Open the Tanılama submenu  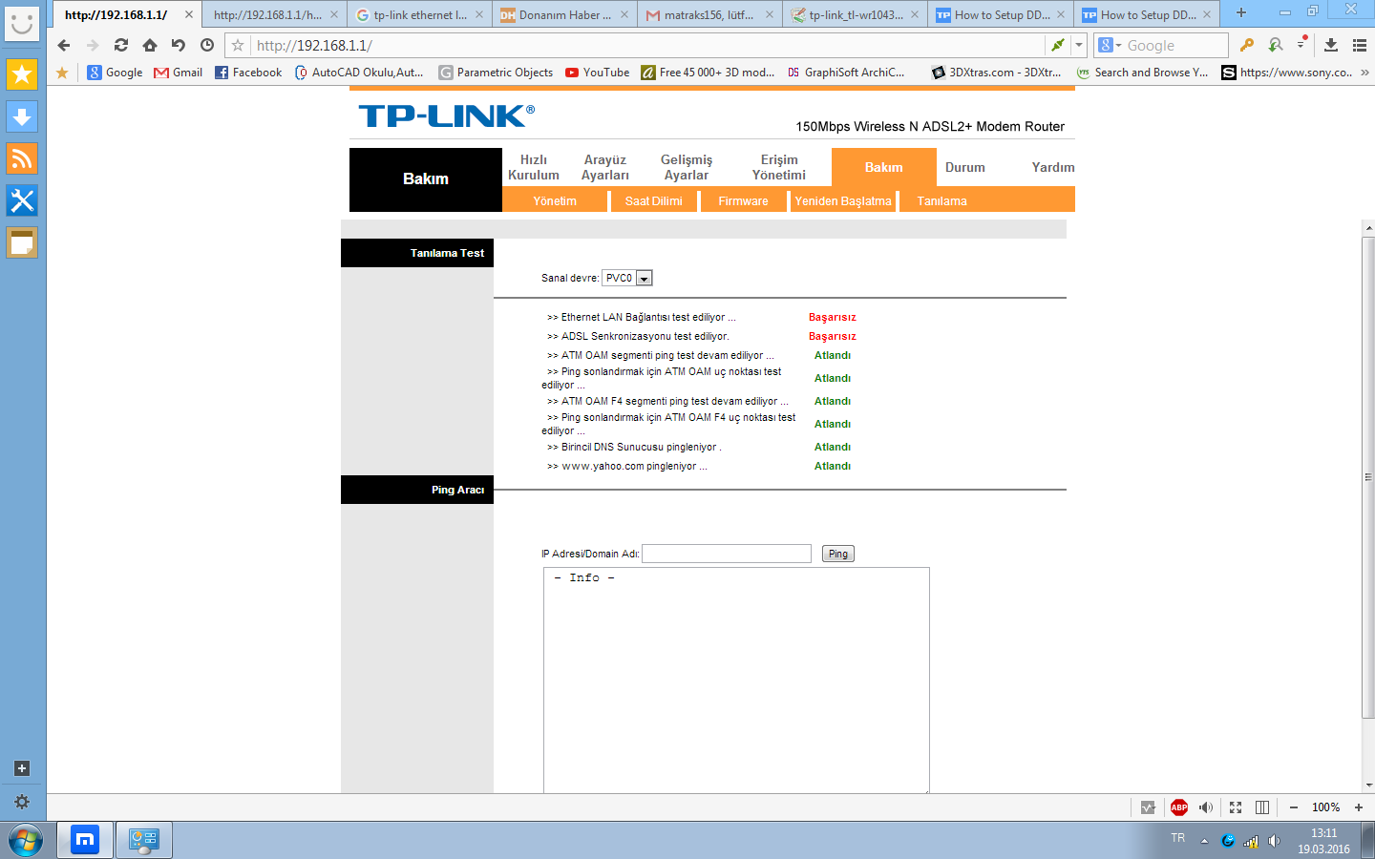(x=942, y=201)
